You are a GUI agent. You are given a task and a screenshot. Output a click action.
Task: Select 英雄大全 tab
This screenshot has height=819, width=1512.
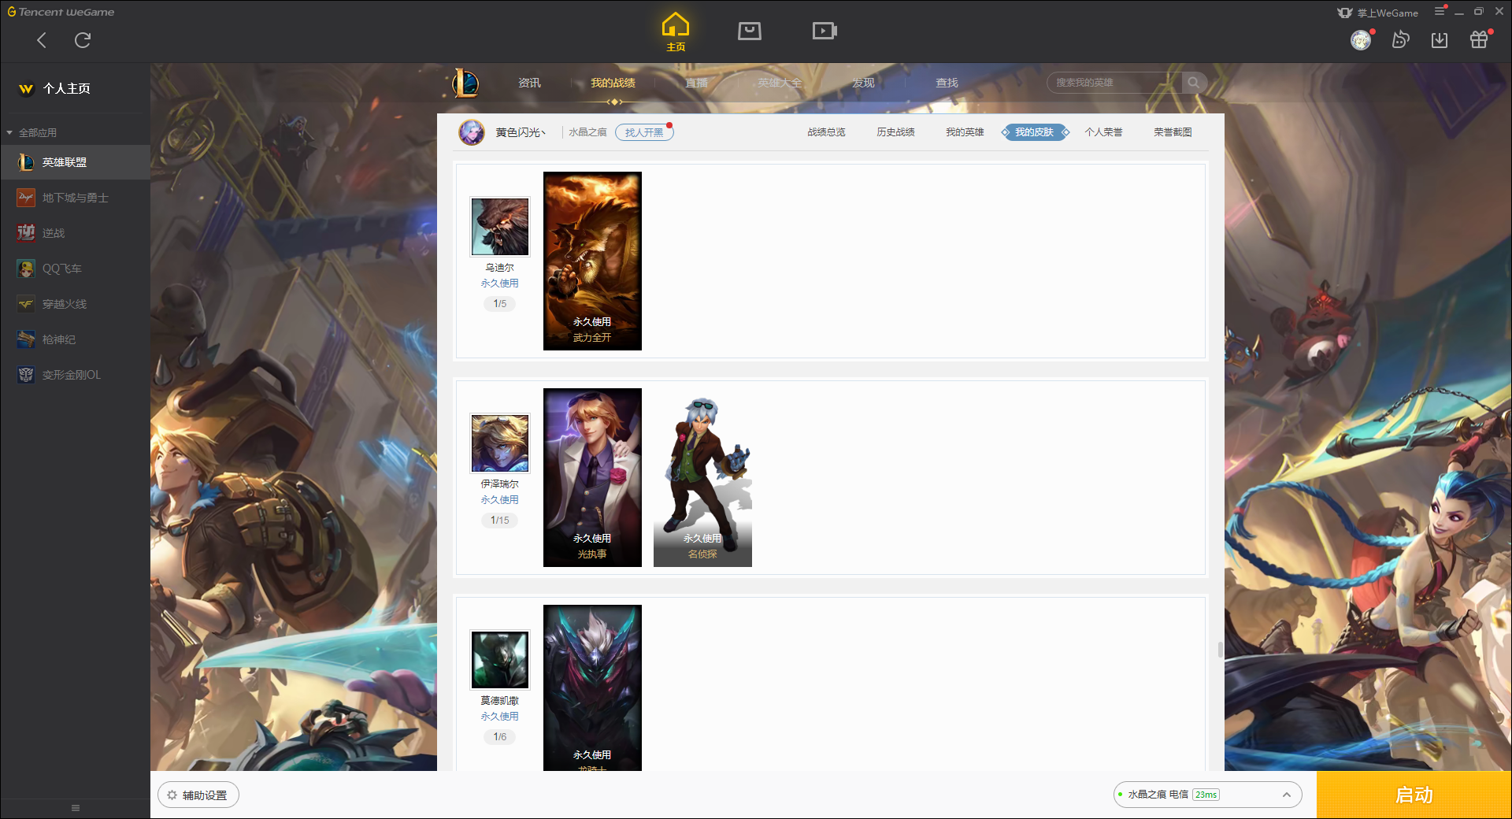pyautogui.click(x=780, y=83)
